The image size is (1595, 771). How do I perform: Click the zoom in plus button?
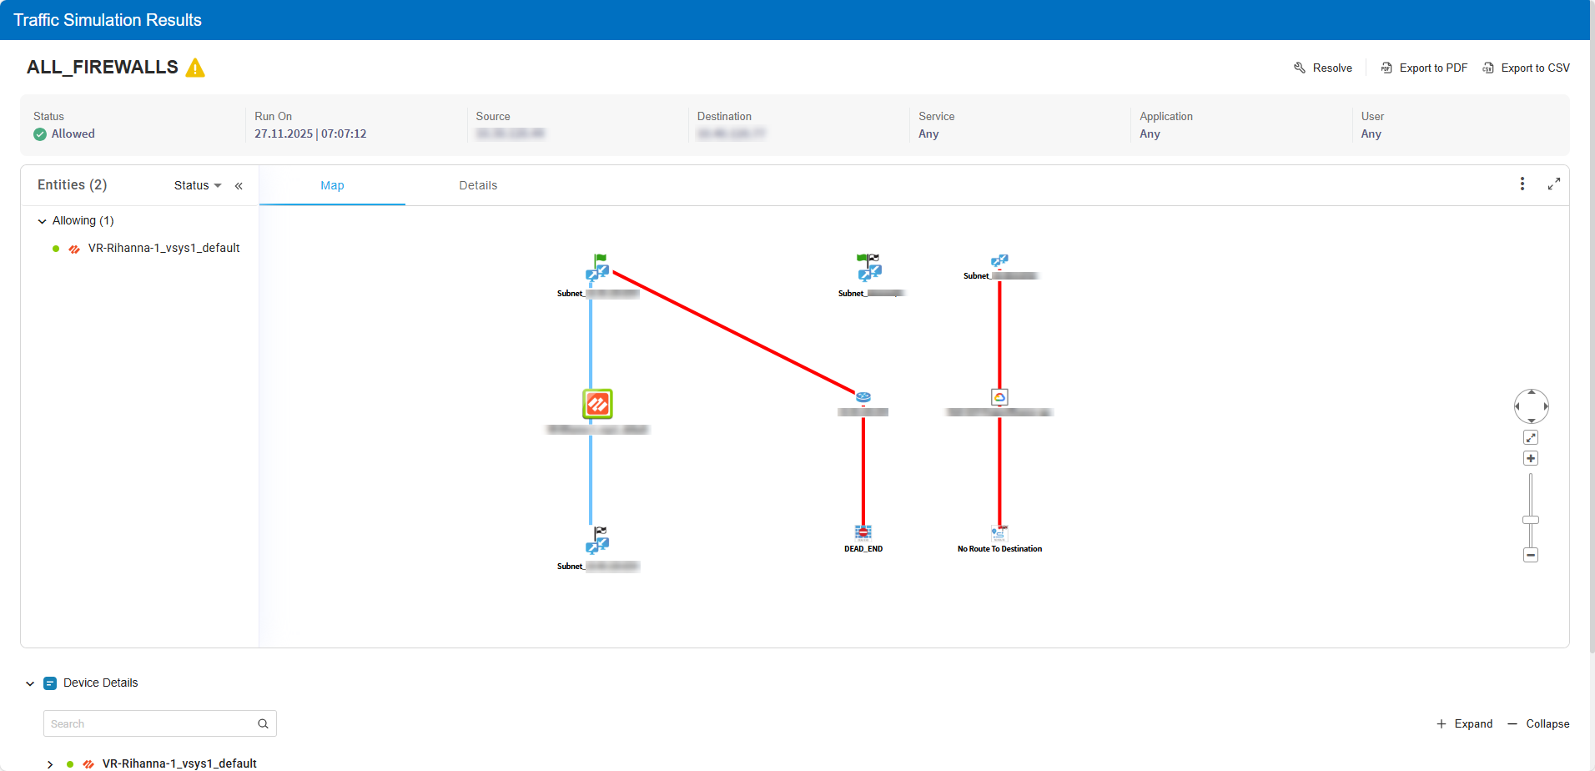point(1531,458)
